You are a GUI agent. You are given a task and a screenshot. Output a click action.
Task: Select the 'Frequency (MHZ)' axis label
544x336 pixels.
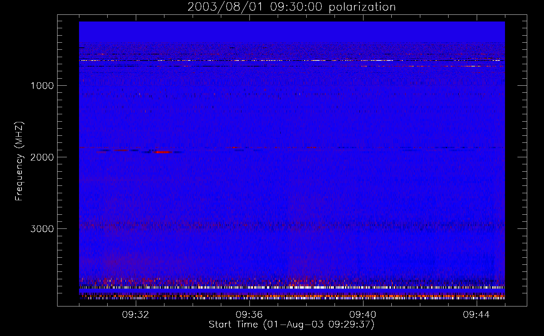[x=19, y=161]
